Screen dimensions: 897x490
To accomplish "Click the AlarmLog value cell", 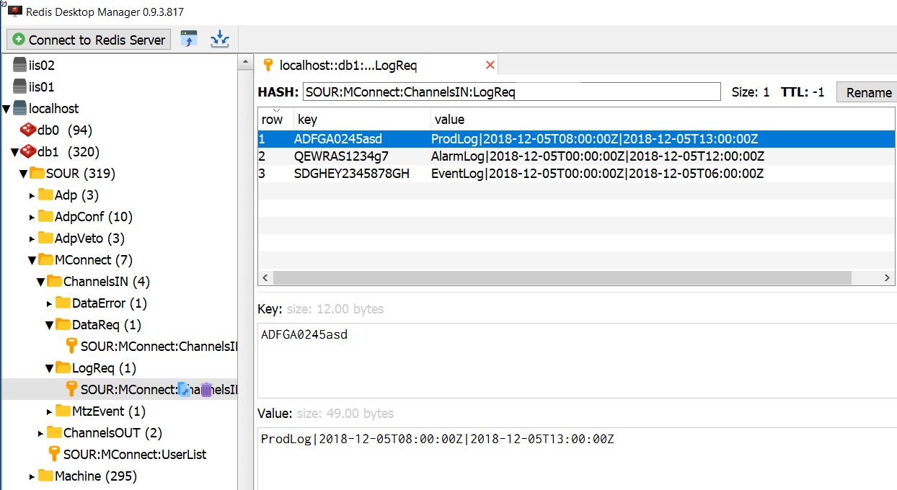I will point(598,156).
